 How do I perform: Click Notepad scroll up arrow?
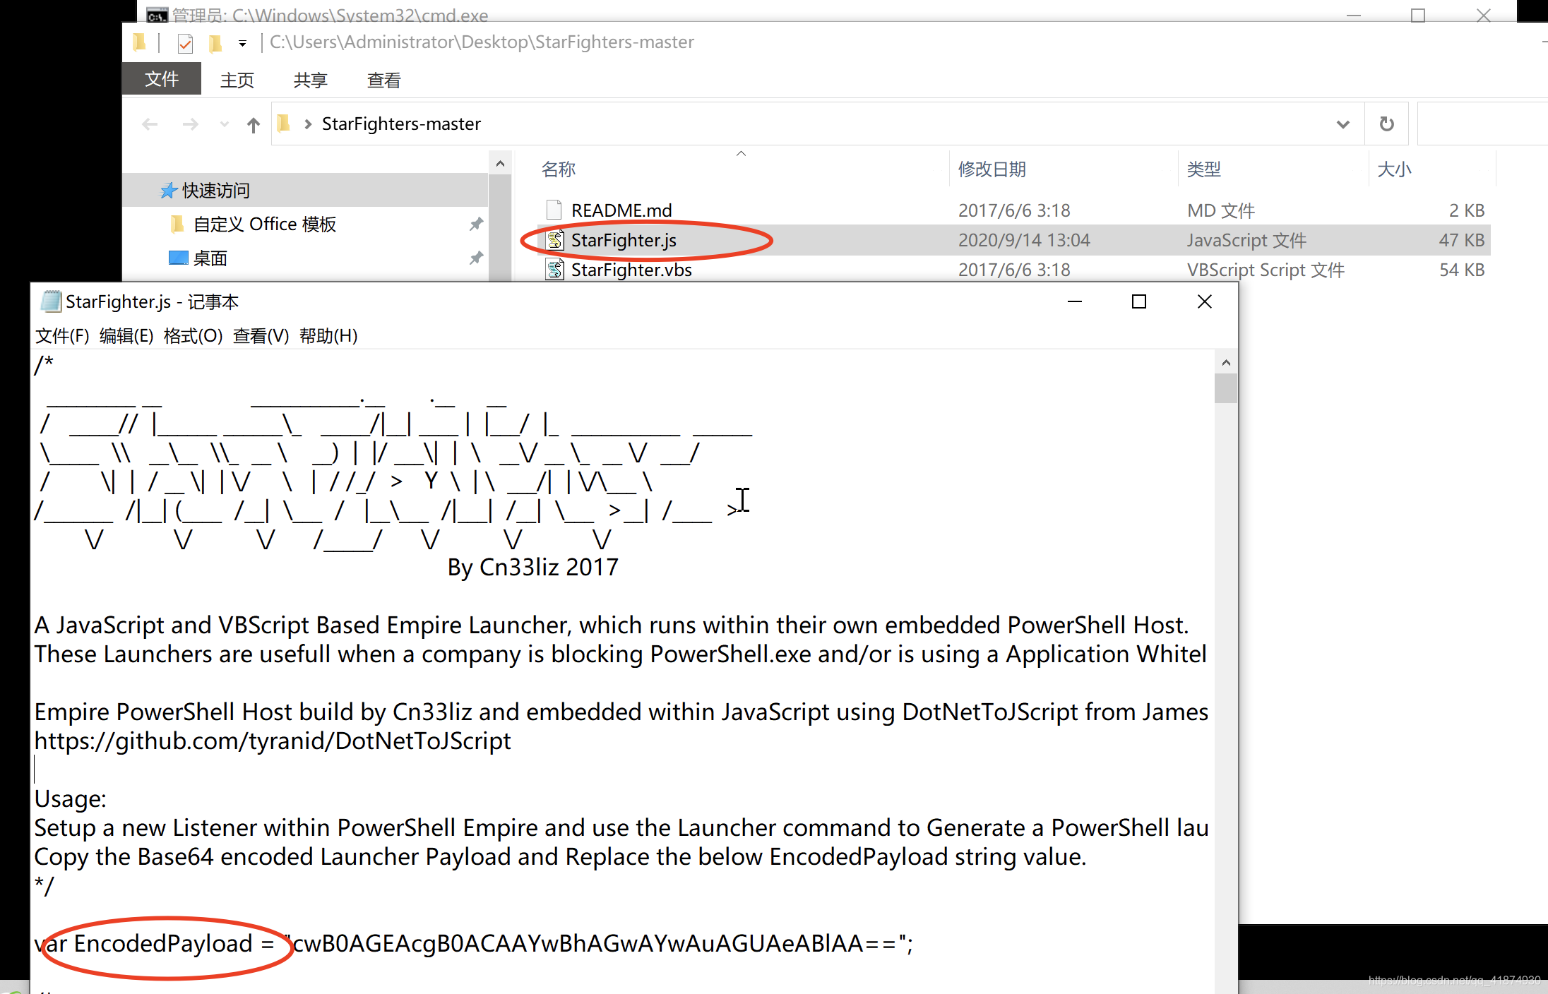[1226, 362]
